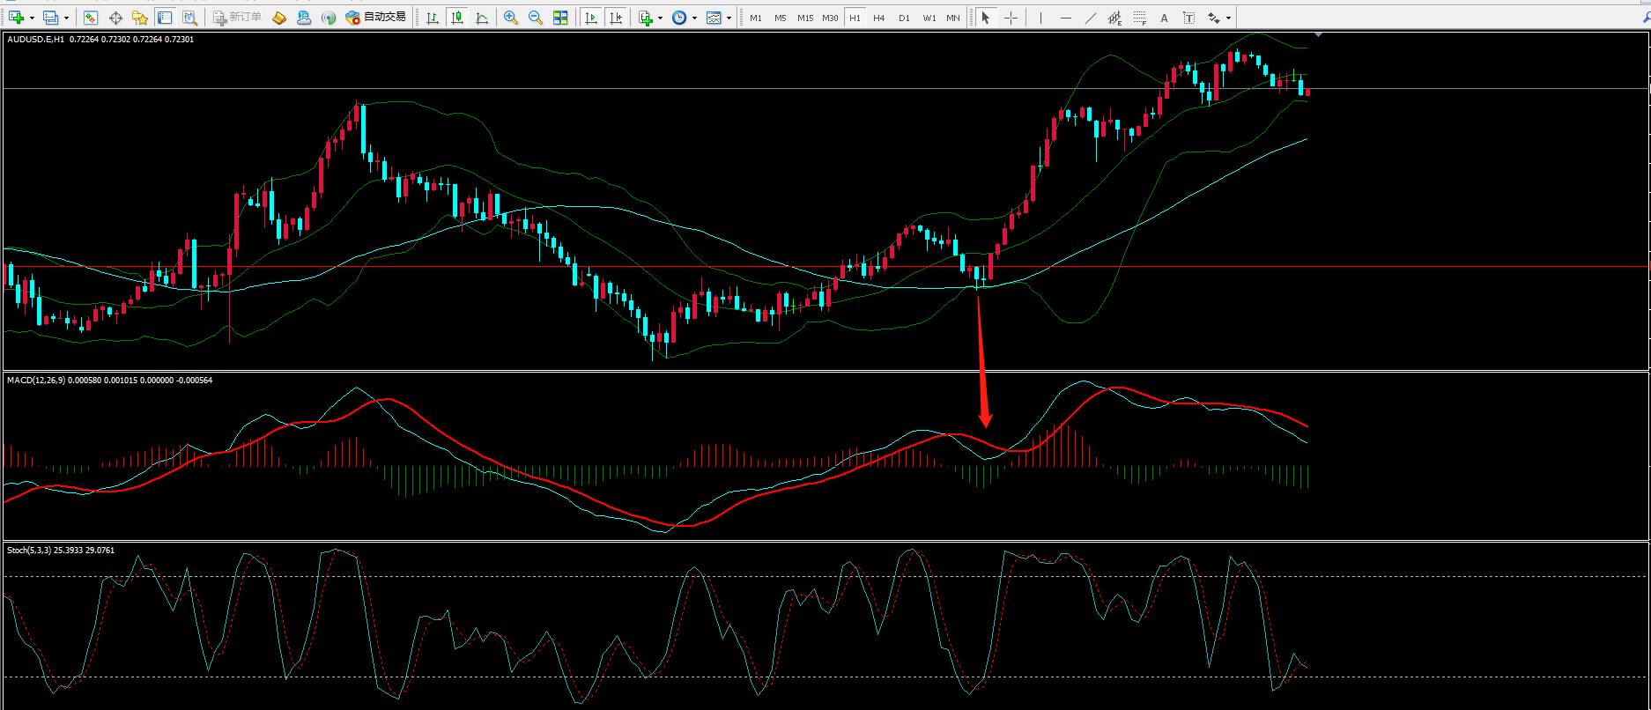The width and height of the screenshot is (1651, 710).
Task: Select the Crosshair tool
Action: coord(1011,18)
